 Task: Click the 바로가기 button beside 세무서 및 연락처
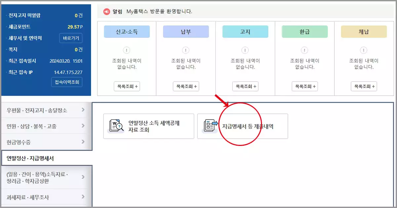tap(70, 38)
